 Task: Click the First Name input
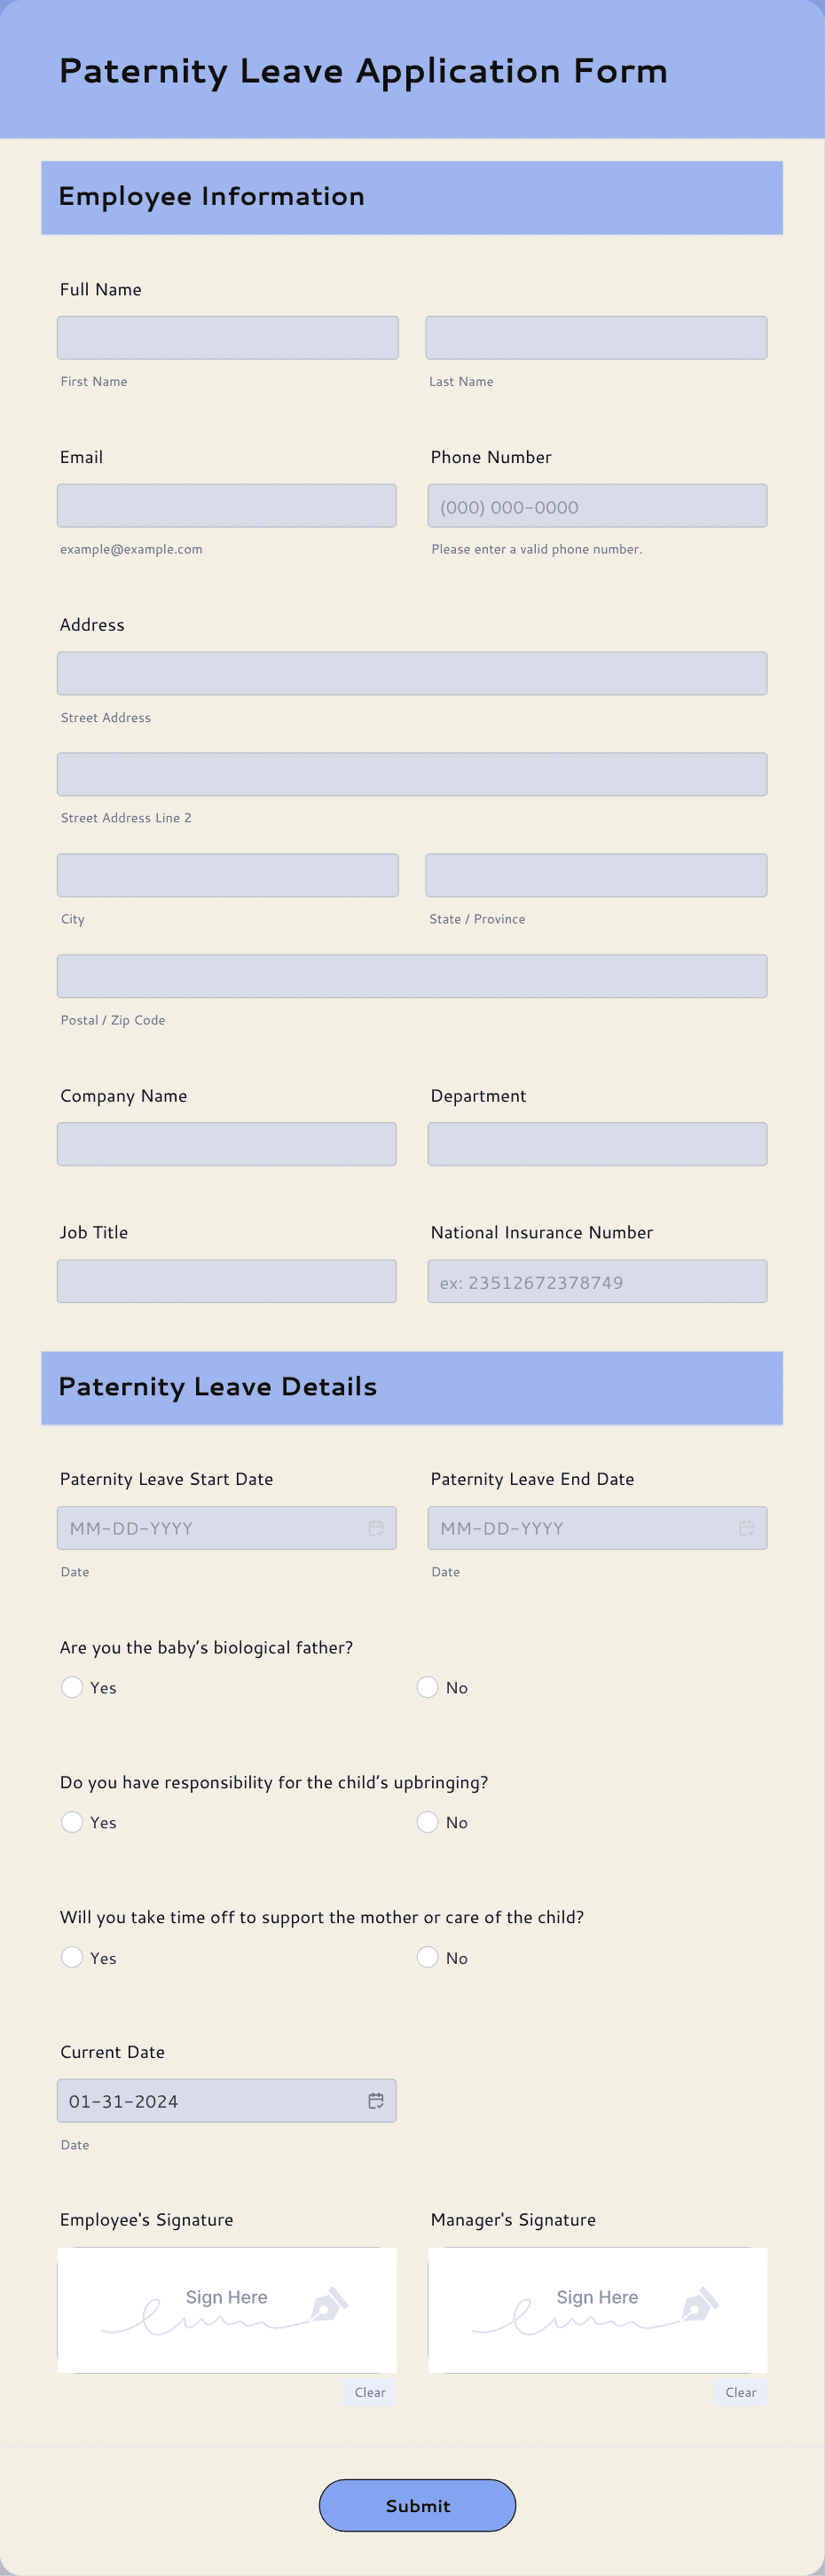coord(228,337)
